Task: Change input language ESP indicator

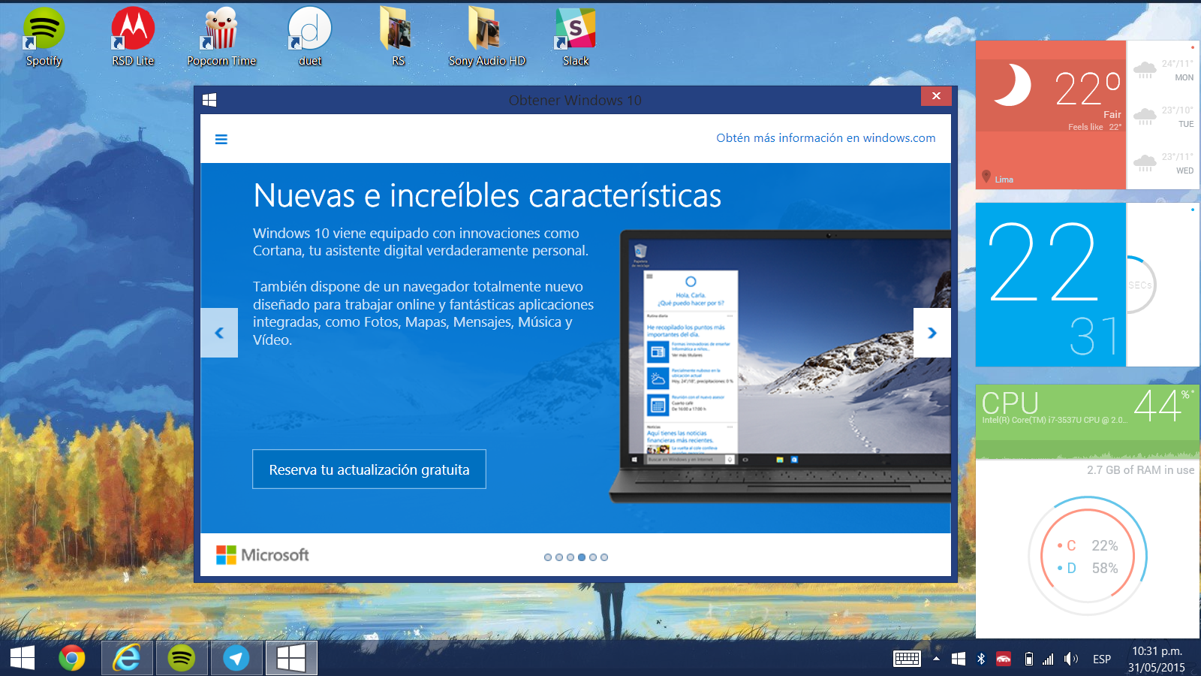Action: click(1102, 659)
